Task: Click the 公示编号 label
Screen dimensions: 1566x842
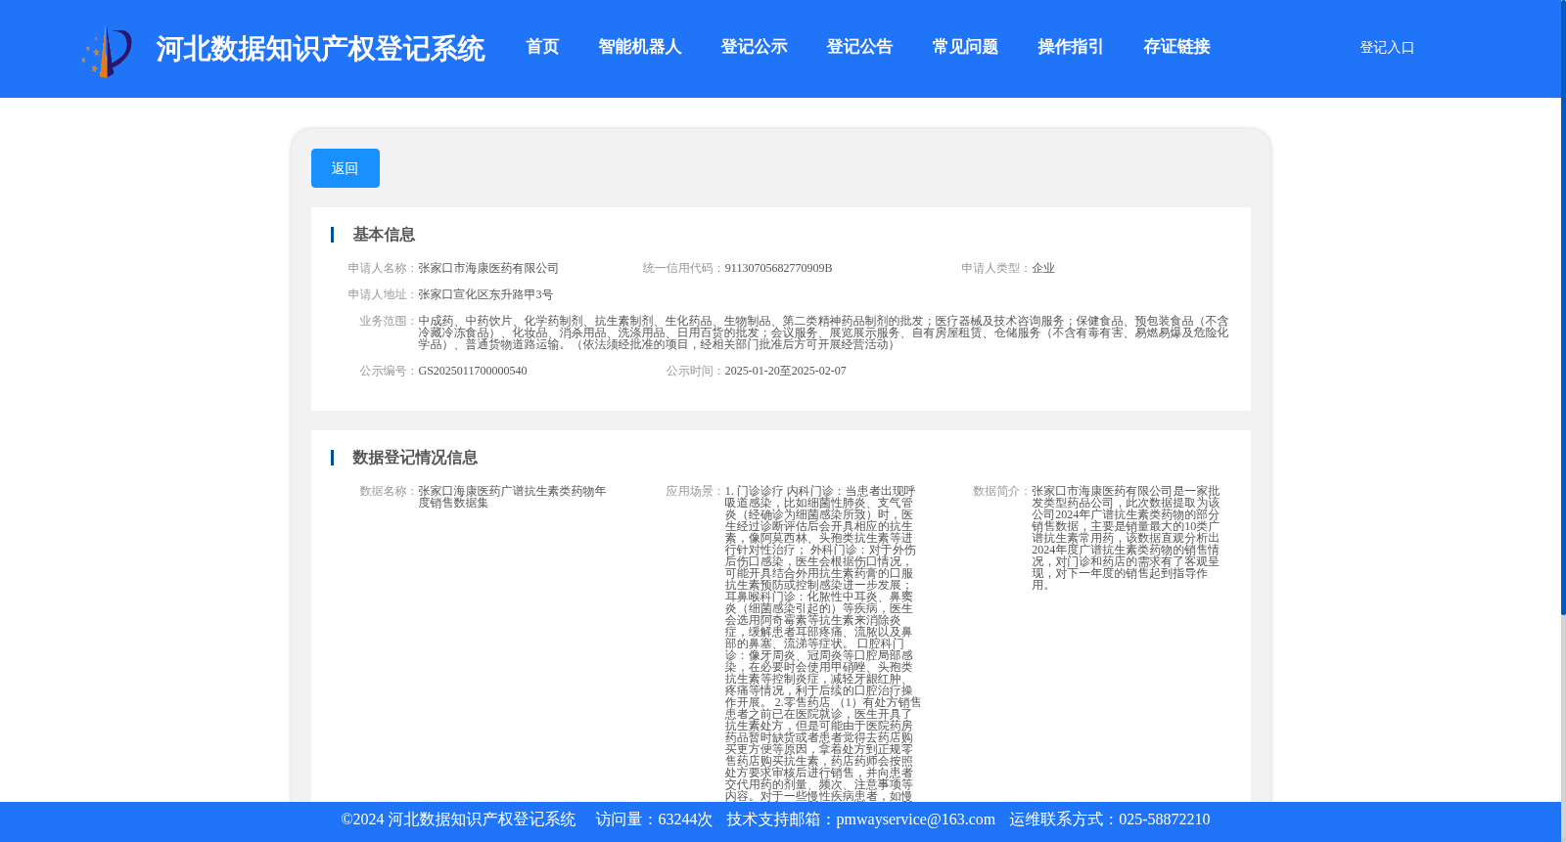Action: (387, 371)
